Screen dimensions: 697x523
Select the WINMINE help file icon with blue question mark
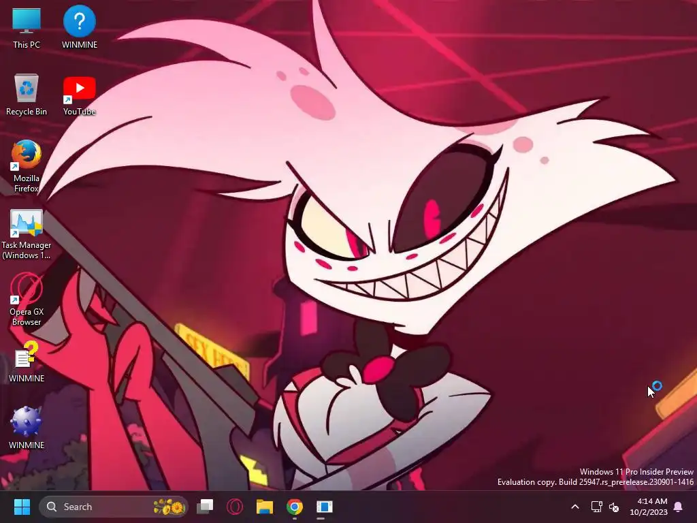point(80,27)
